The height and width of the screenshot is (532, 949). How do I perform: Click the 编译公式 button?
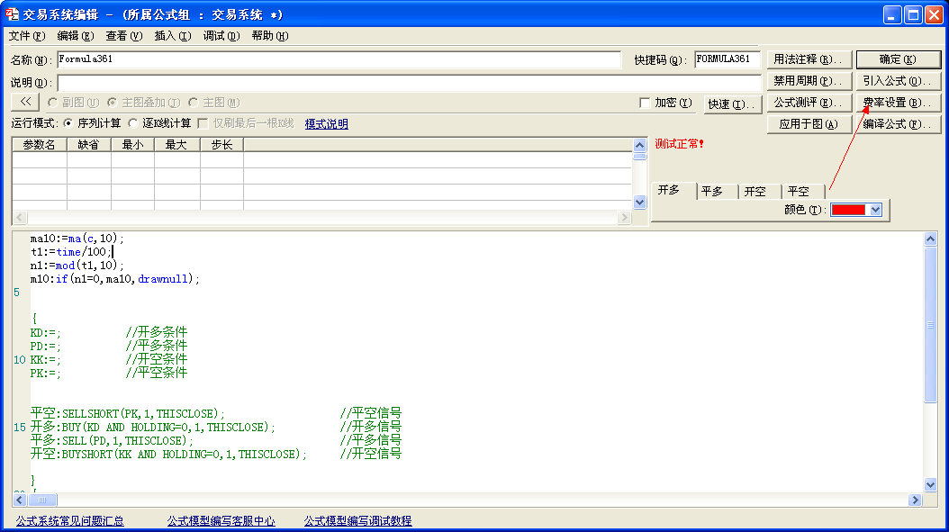tap(898, 124)
